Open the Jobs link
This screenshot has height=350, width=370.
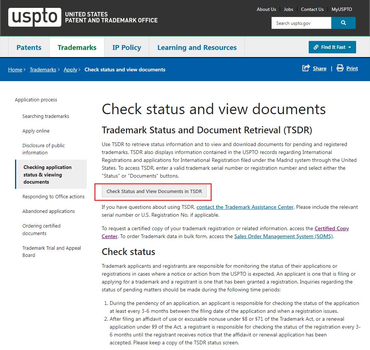[x=288, y=9]
